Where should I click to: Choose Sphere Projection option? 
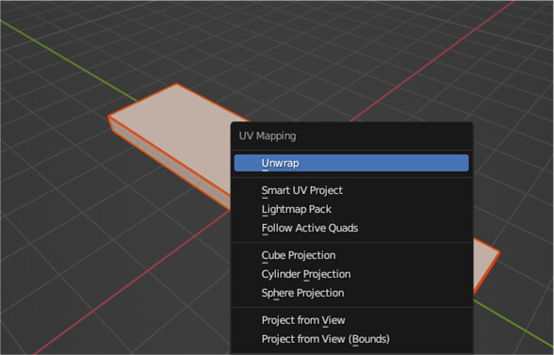pos(351,293)
